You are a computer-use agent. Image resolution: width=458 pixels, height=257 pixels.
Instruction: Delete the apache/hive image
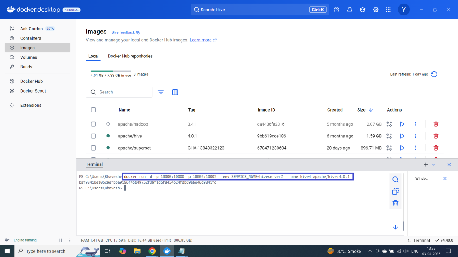click(x=436, y=136)
